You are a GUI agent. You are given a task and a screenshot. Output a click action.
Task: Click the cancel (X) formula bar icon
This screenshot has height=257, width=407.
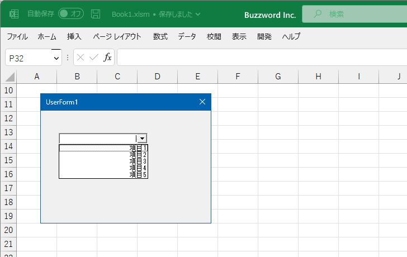[x=81, y=58]
